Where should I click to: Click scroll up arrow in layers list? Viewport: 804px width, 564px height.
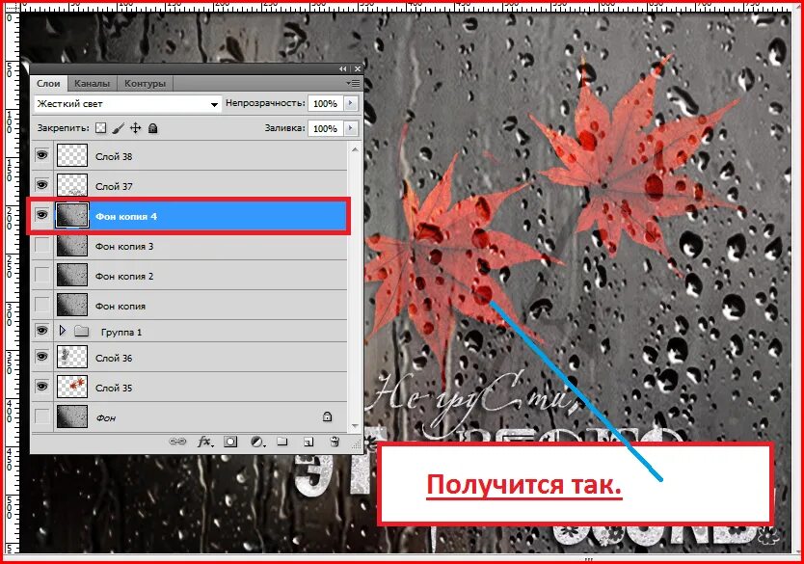(355, 149)
